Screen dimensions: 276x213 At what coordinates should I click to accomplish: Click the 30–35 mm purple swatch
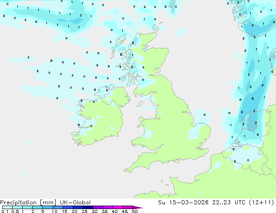click(98, 207)
